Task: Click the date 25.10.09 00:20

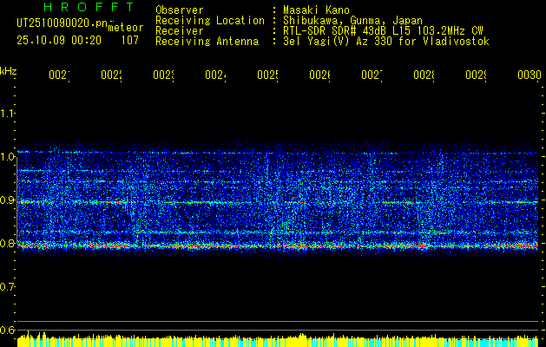Action: click(59, 41)
